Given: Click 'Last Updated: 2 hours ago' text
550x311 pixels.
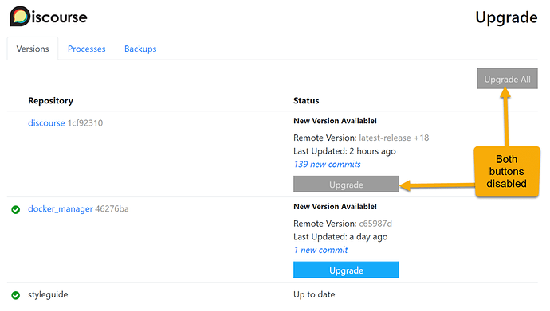Looking at the screenshot, I should [x=344, y=151].
